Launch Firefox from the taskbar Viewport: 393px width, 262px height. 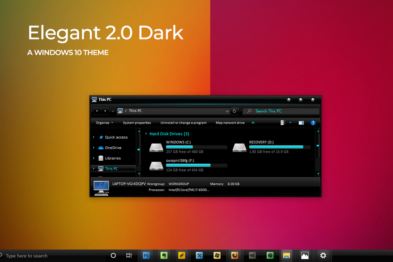[235, 255]
